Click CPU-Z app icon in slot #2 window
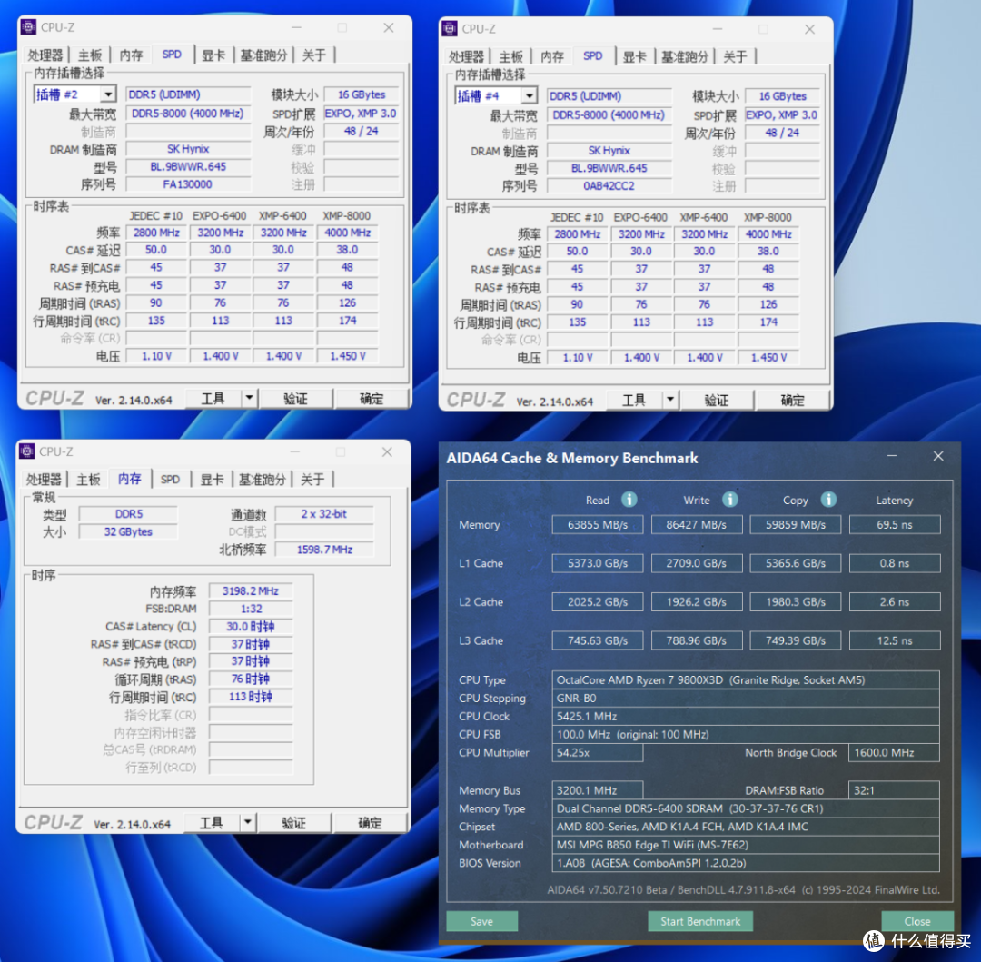981x962 pixels. click(28, 27)
